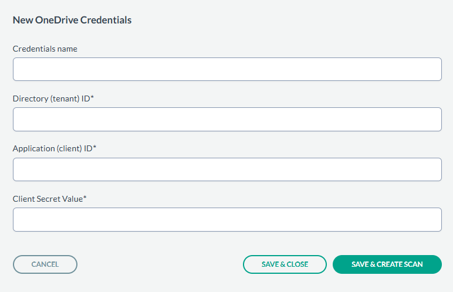
Task: Click the asterisk after Directory (tenant) ID
Action: pyautogui.click(x=93, y=98)
